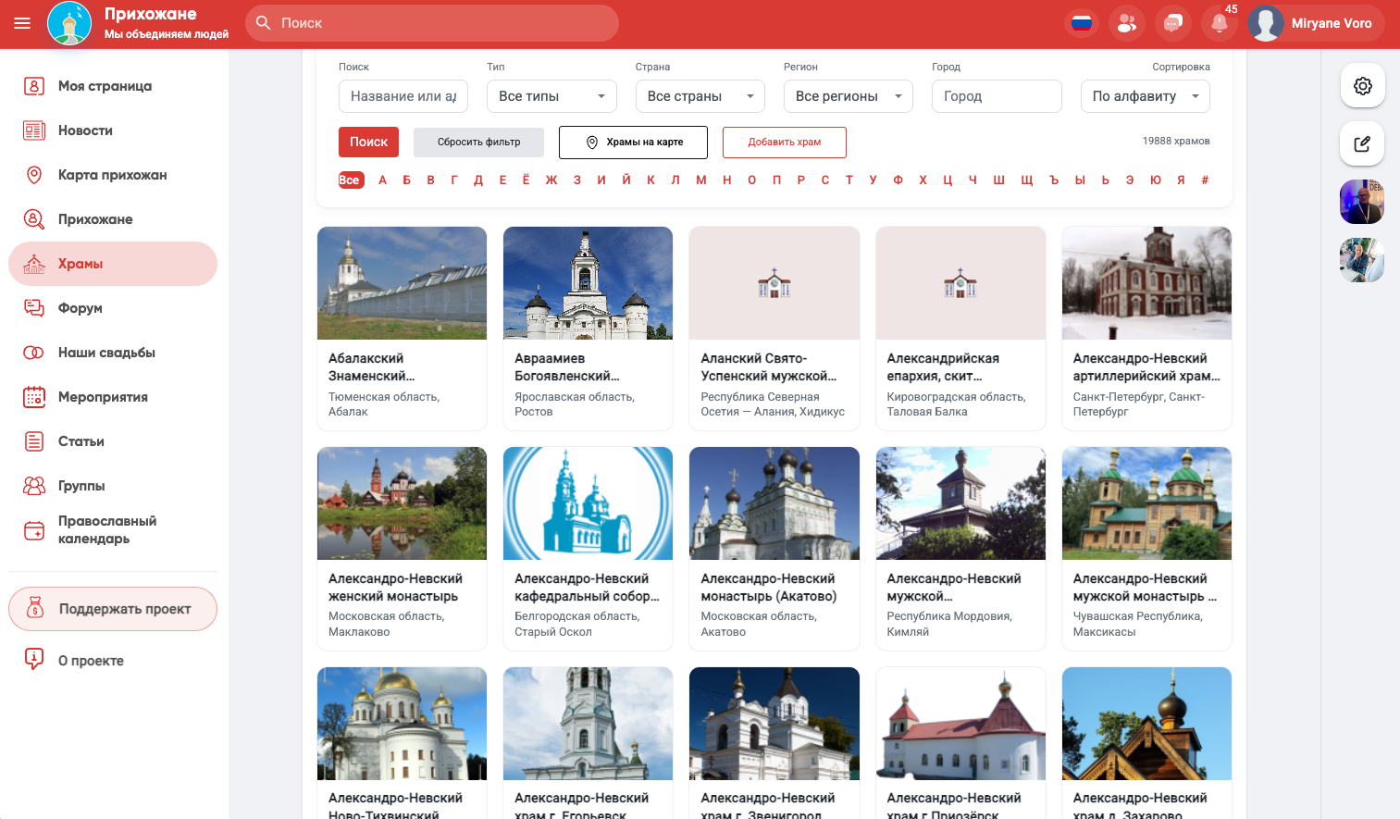1400x819 pixels.
Task: Open Александро-Невский женский монастырь photo
Action: pos(402,503)
